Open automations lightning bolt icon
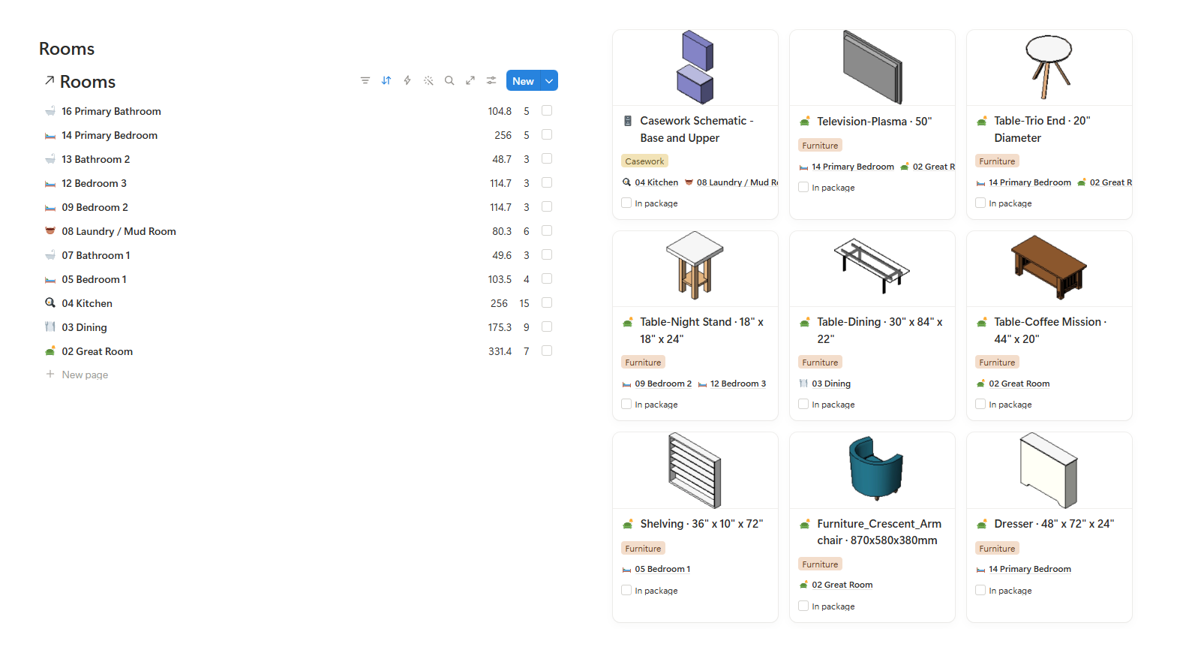The image size is (1198, 656). (407, 80)
